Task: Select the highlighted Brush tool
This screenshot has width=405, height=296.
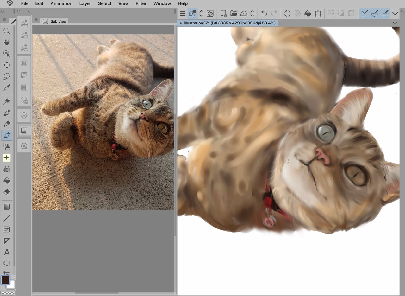Action: click(x=7, y=135)
